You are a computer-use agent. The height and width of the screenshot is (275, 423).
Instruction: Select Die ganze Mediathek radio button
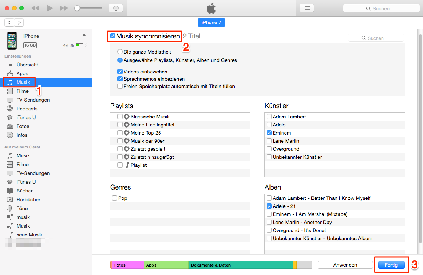(120, 52)
